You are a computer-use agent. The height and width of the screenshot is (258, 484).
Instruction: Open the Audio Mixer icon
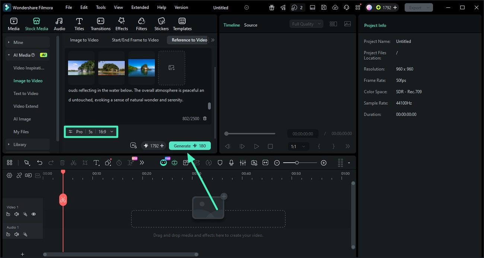point(243,163)
